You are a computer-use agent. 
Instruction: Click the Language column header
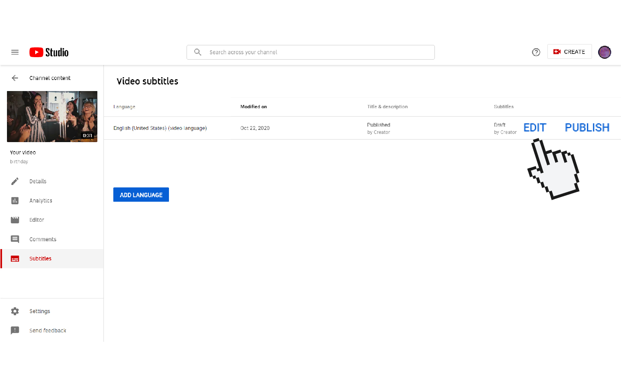pos(124,107)
